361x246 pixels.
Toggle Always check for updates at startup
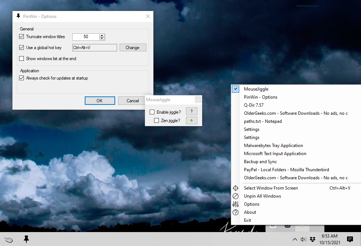[x=21, y=78]
